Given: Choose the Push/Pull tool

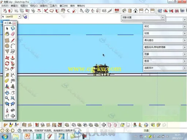Looking at the screenshot, I should click(x=13, y=58).
